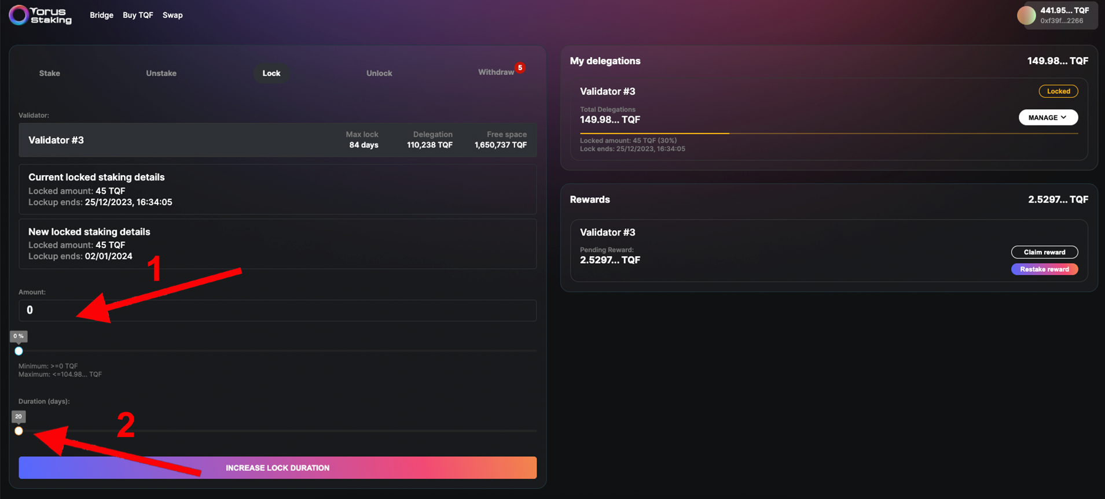The image size is (1105, 499).
Task: Click the 'My delegations' heading
Action: point(605,61)
